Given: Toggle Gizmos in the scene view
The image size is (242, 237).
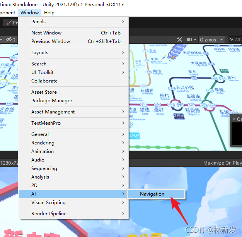Looking at the screenshot, I should [208, 40].
